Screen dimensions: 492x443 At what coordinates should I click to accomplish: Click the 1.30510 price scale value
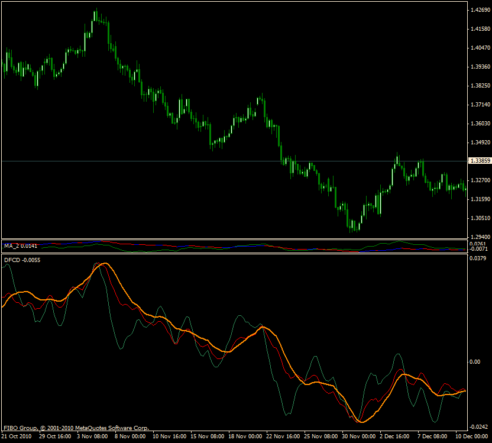click(x=480, y=218)
